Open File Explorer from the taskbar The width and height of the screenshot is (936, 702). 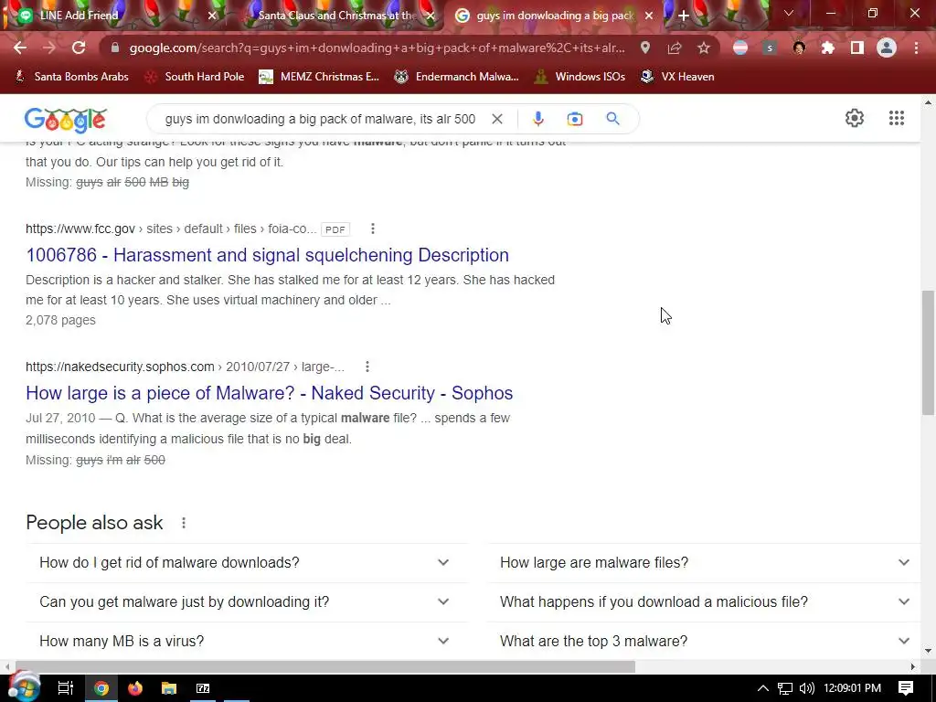tap(169, 688)
